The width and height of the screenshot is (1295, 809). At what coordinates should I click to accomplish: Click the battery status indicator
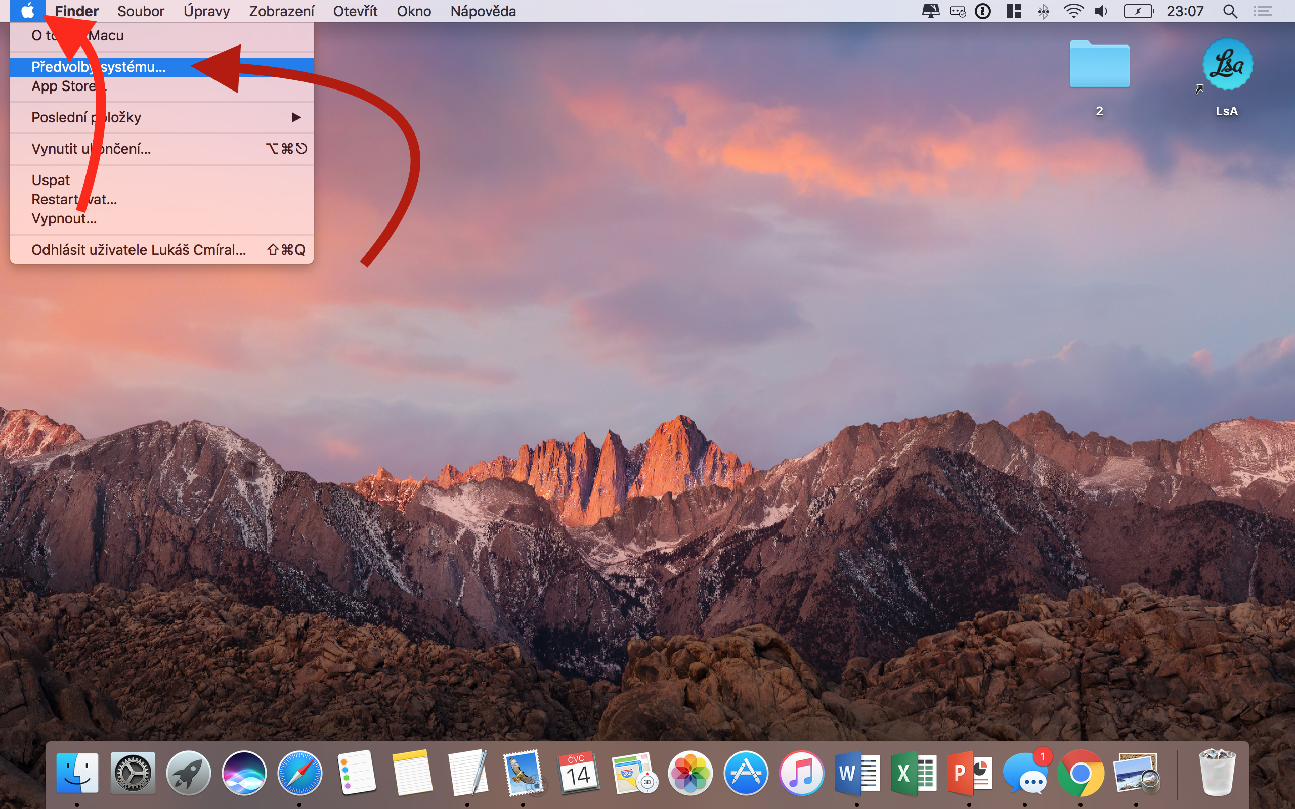(x=1138, y=11)
